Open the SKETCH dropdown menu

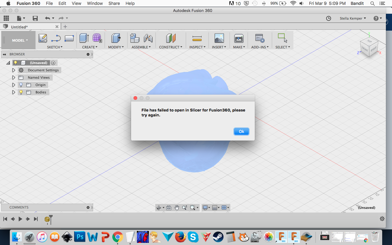pos(55,47)
